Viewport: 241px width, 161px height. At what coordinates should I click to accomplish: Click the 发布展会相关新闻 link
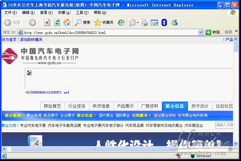[192, 115]
